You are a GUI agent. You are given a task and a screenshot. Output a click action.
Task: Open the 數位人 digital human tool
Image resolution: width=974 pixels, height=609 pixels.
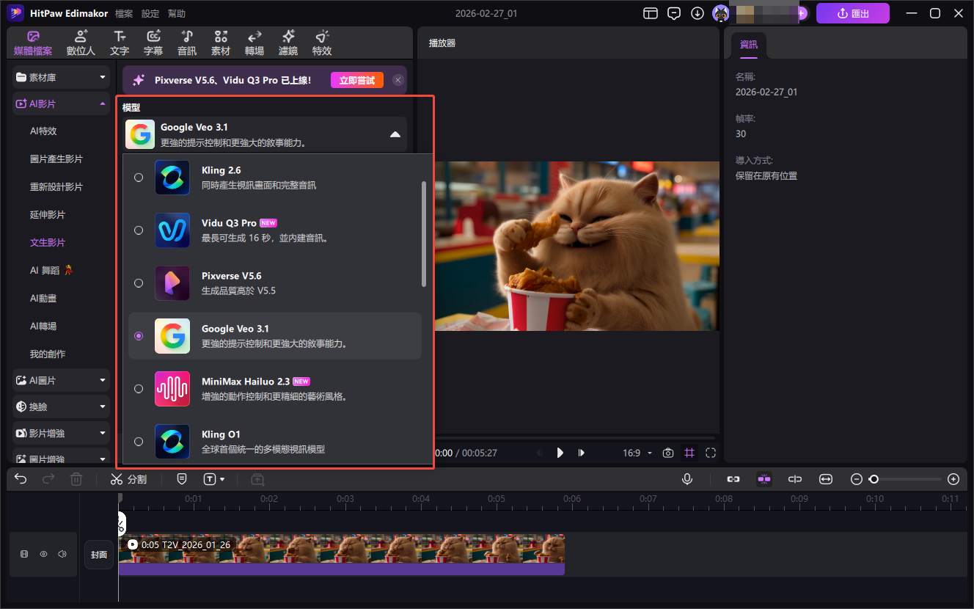81,43
